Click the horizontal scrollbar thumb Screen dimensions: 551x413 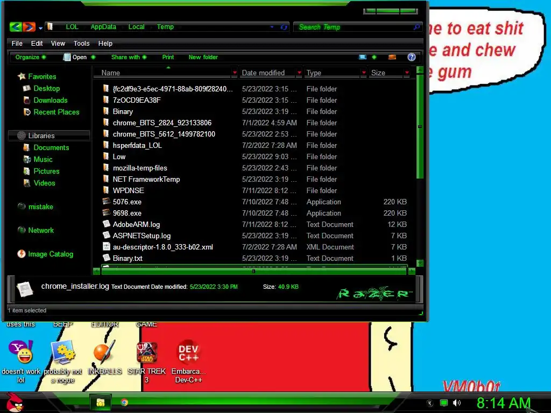pos(255,271)
